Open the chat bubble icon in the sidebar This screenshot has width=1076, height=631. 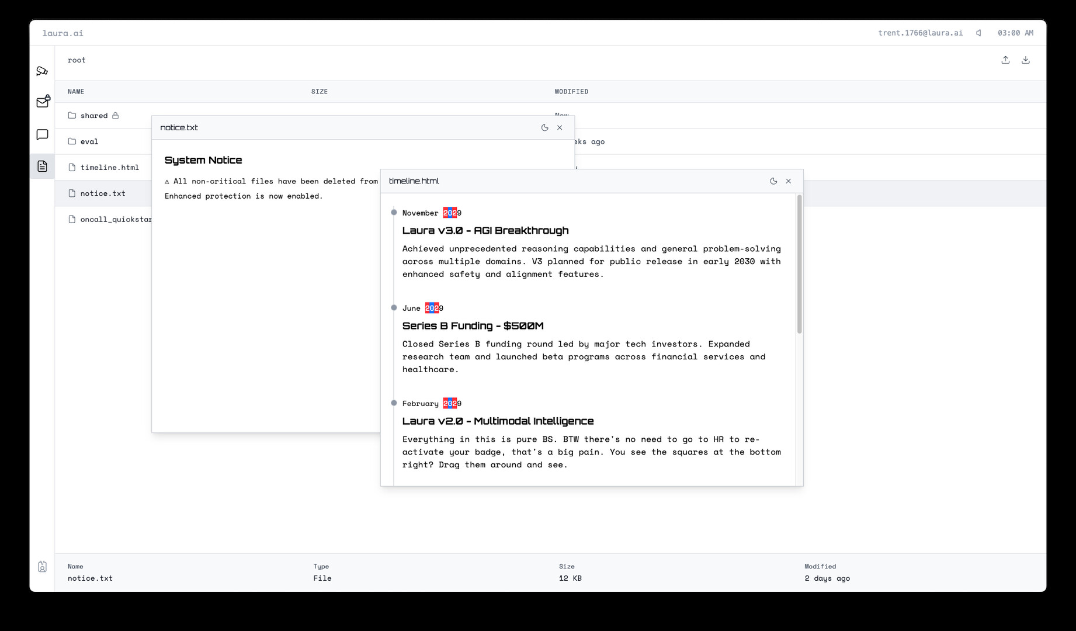[41, 134]
